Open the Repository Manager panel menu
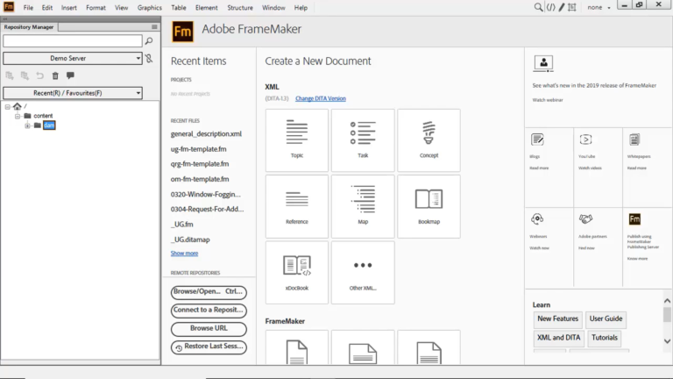 (154, 26)
